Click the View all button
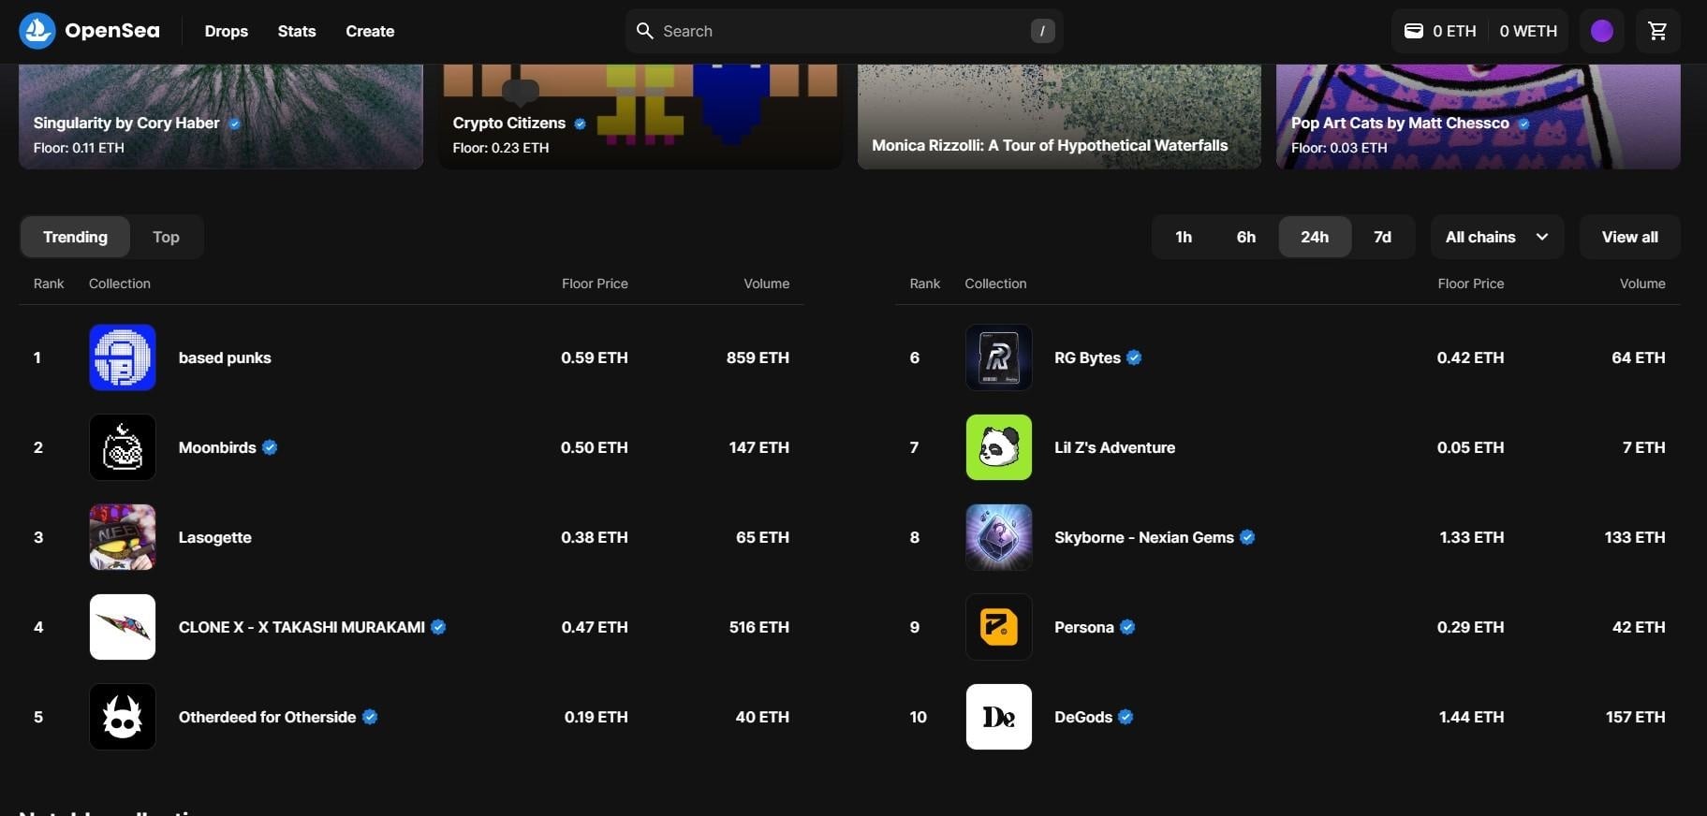Image resolution: width=1707 pixels, height=816 pixels. (x=1629, y=237)
